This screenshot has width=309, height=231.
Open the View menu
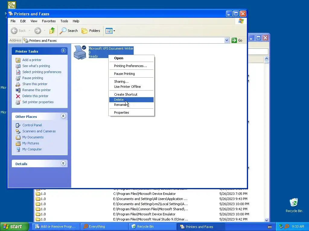coord(34,21)
